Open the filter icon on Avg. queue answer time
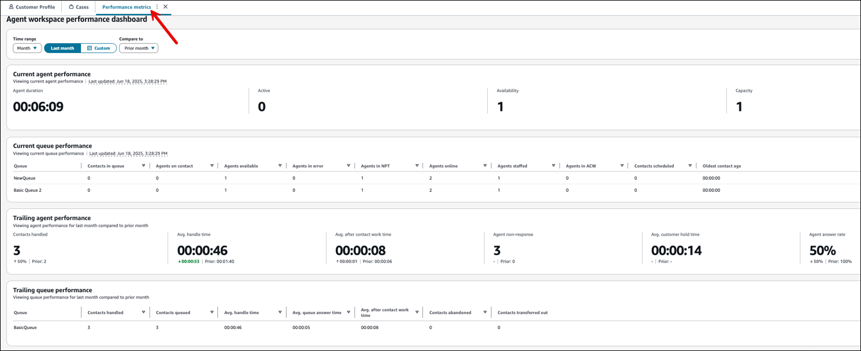861x351 pixels. click(x=349, y=312)
